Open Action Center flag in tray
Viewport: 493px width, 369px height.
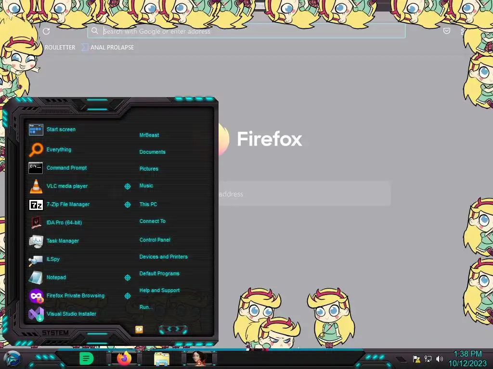(416, 358)
